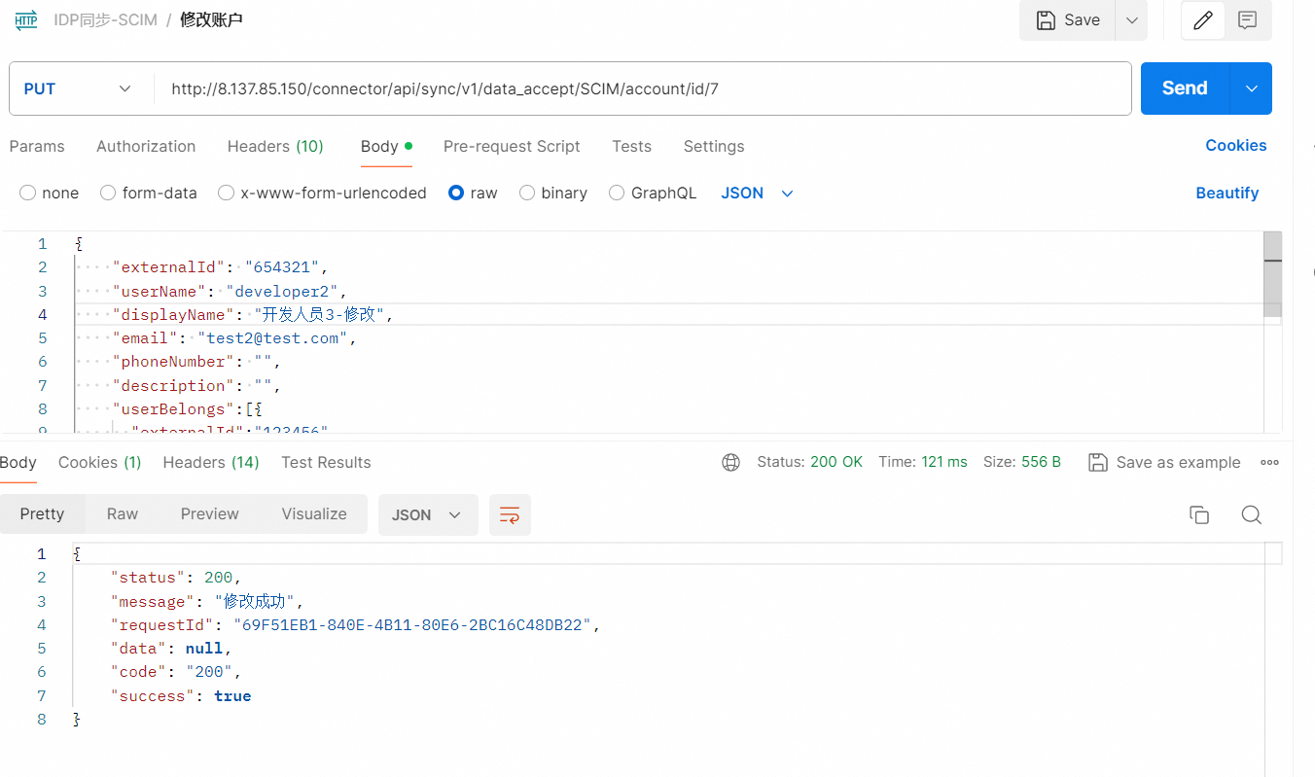Open the request body JSON format dropdown
Image resolution: width=1315 pixels, height=777 pixels.
[x=757, y=193]
